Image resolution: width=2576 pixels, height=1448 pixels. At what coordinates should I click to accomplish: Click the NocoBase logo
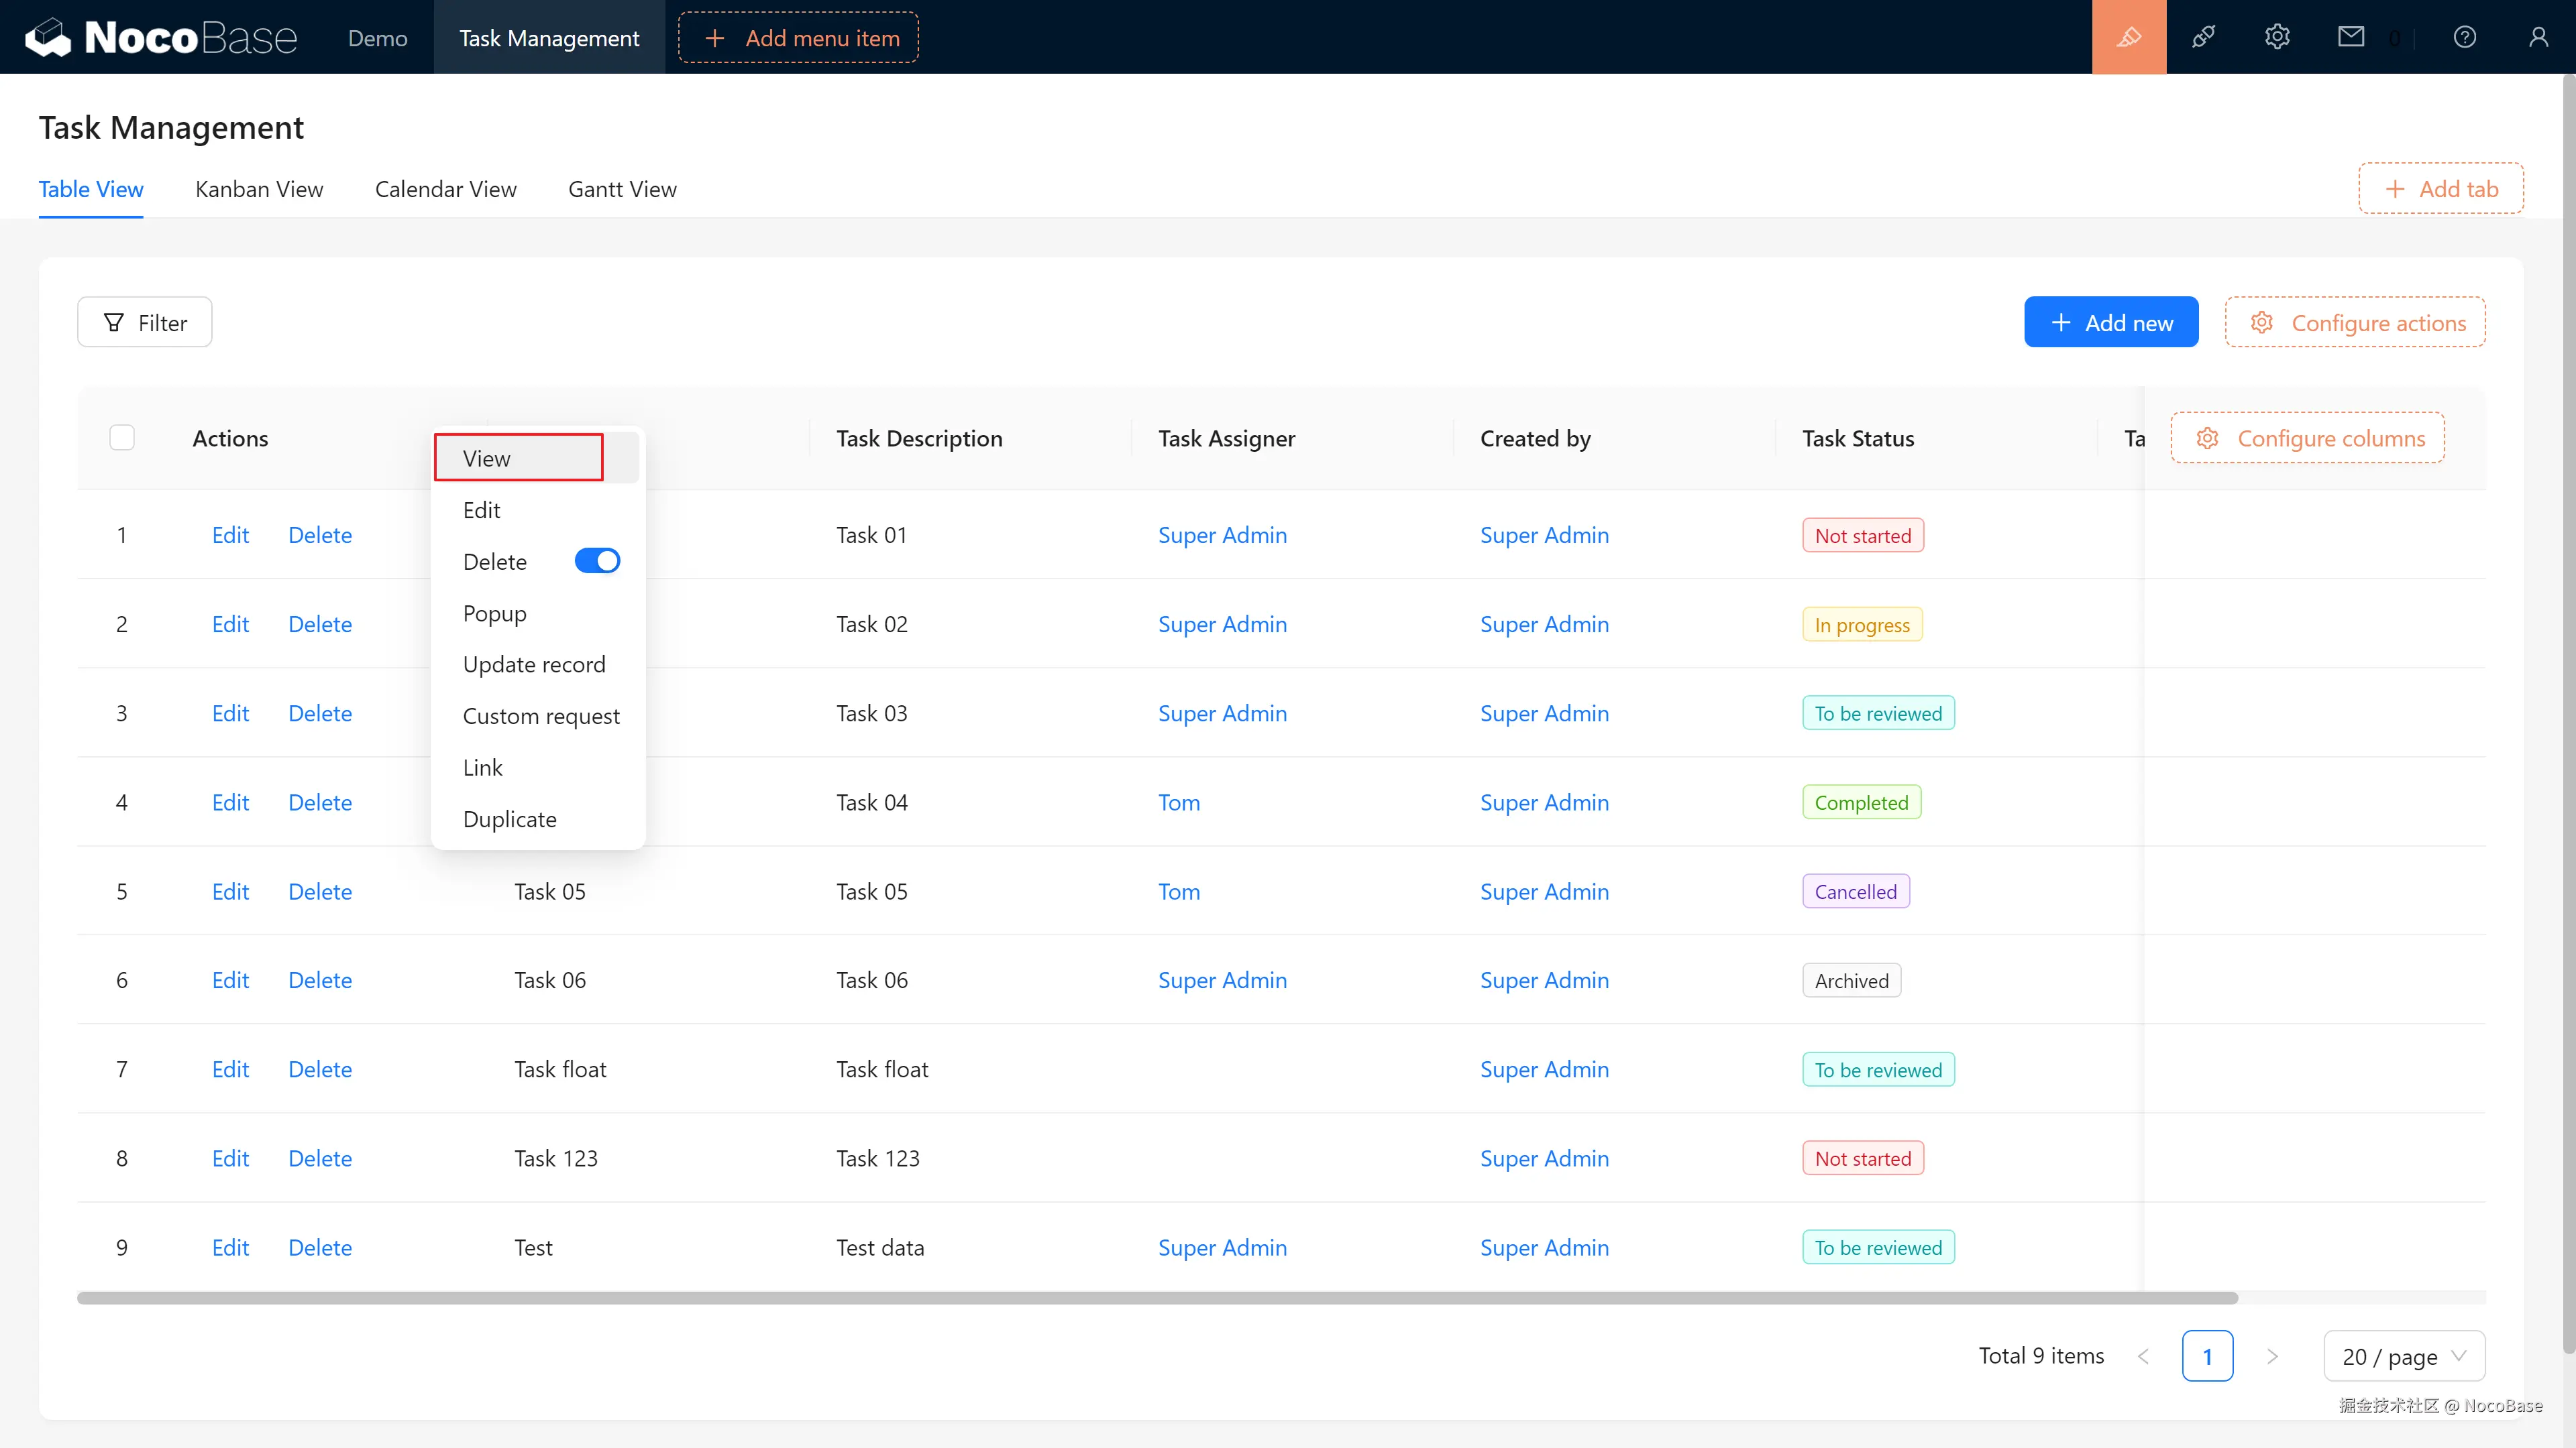click(x=160, y=37)
